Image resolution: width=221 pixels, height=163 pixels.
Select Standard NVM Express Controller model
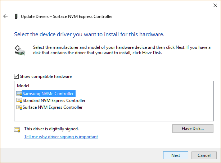54,101
